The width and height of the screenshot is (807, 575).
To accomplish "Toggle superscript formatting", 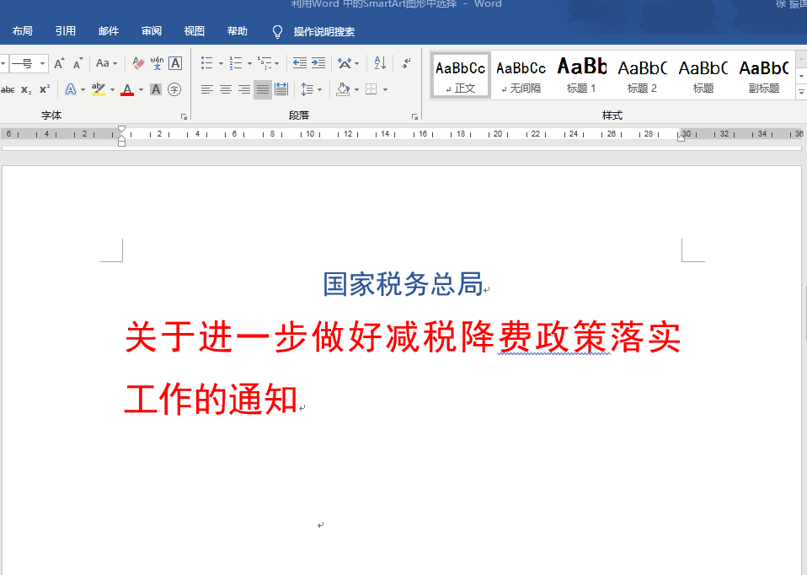I will pos(45,89).
